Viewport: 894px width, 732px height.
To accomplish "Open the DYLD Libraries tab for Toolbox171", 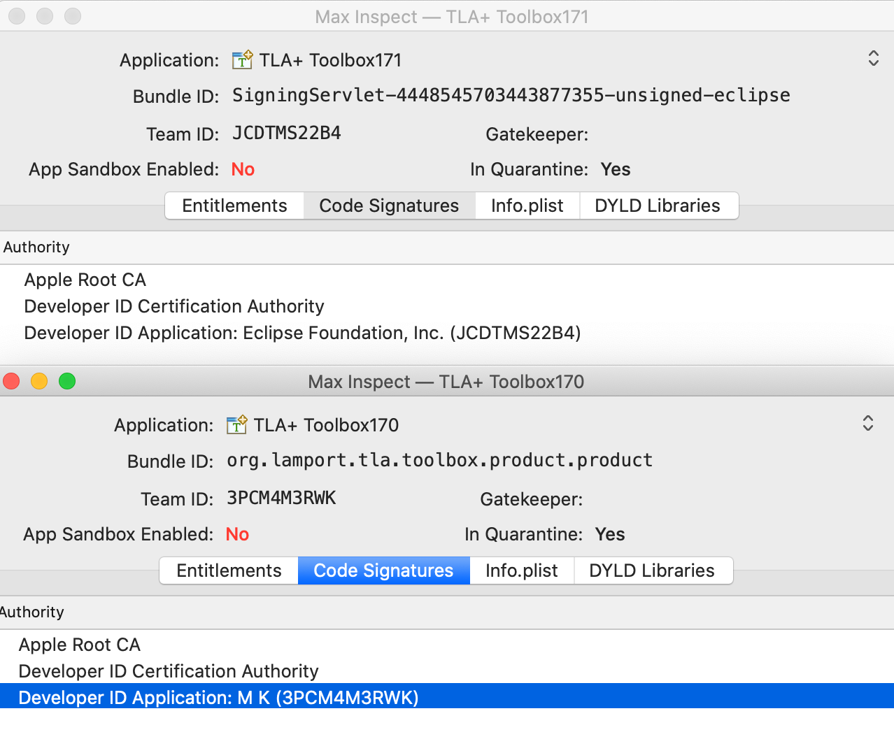I will pos(658,206).
